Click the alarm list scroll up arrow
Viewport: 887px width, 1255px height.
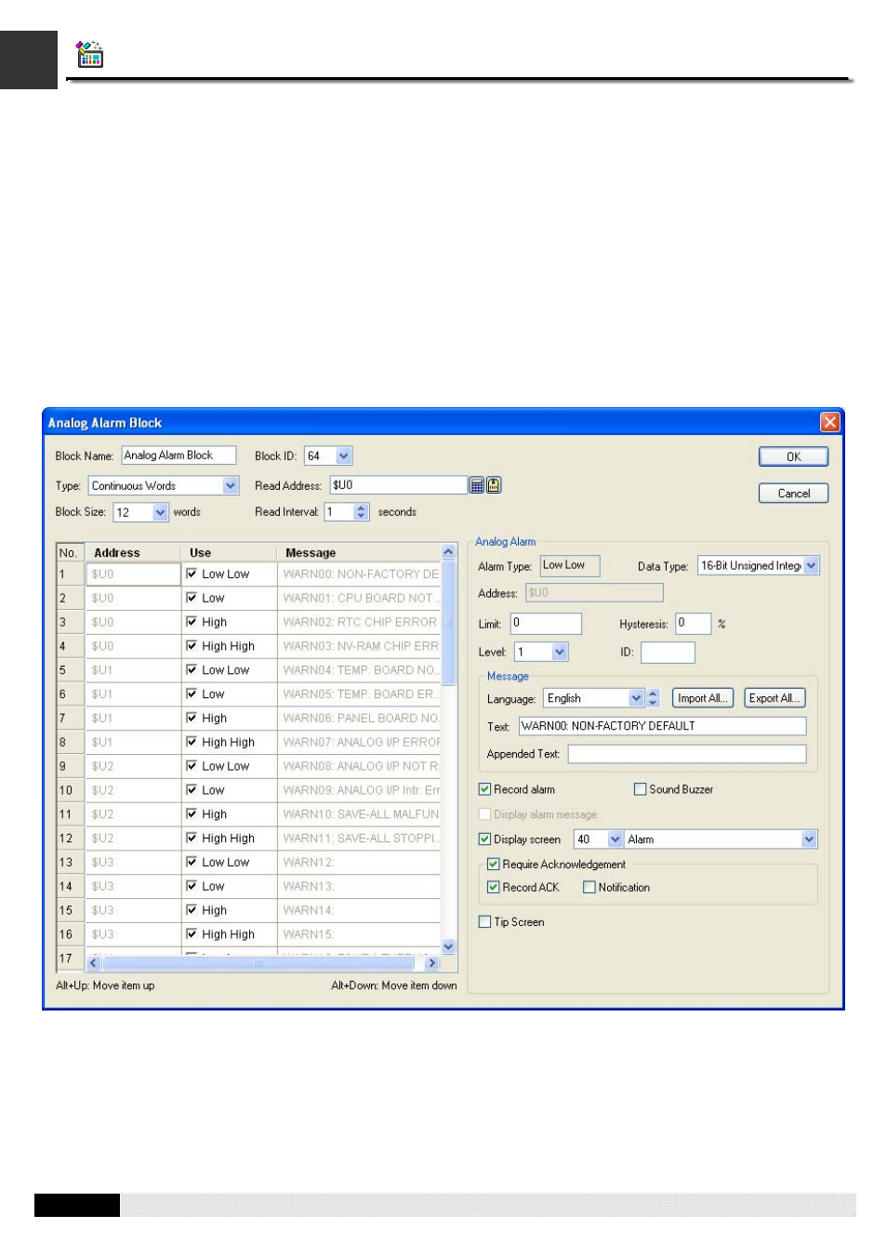point(448,552)
